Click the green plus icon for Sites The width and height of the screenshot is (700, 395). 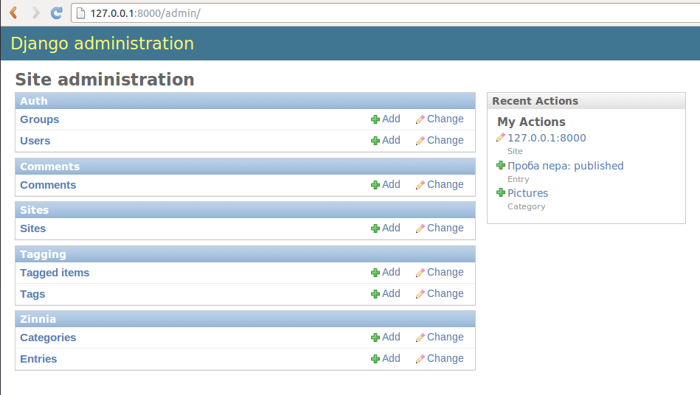tap(375, 228)
